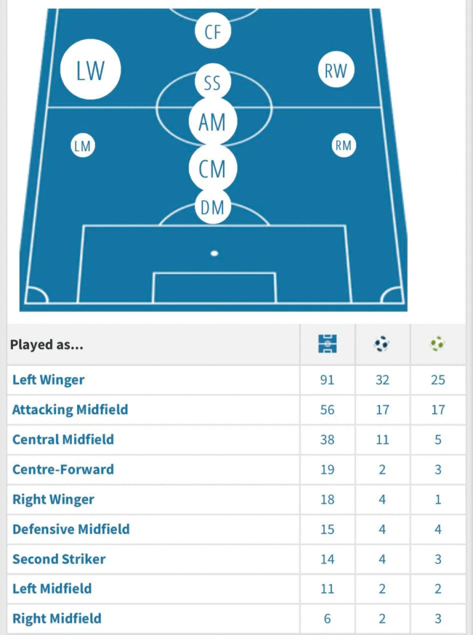473x635 pixels.
Task: Click the SS position circle
Action: click(x=212, y=83)
